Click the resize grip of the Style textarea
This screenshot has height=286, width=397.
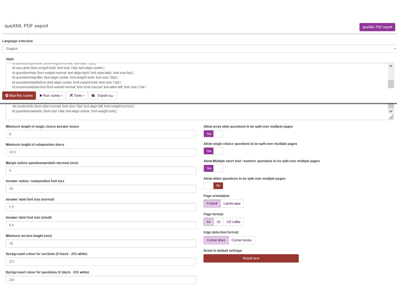point(391,117)
